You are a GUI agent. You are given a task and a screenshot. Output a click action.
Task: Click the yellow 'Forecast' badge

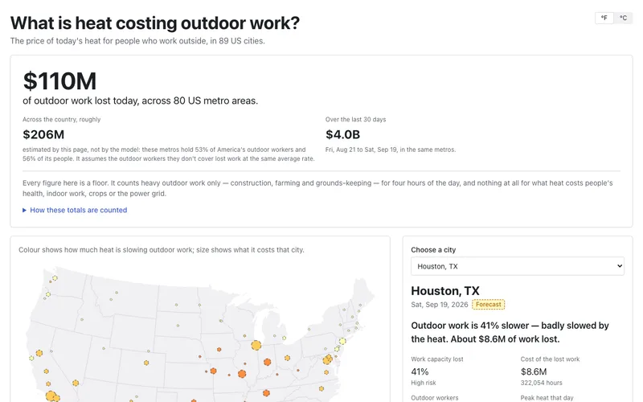489,305
